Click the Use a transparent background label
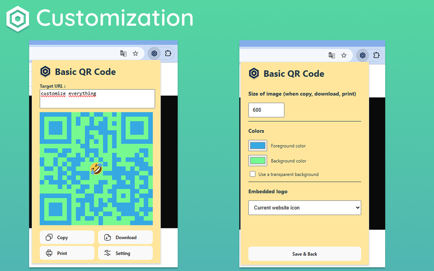This screenshot has width=434, height=271. [x=289, y=174]
